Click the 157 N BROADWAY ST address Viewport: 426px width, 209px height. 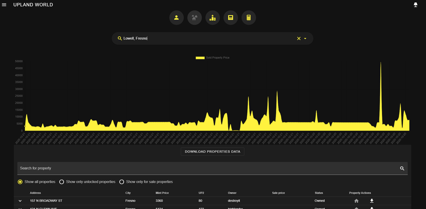pos(46,201)
